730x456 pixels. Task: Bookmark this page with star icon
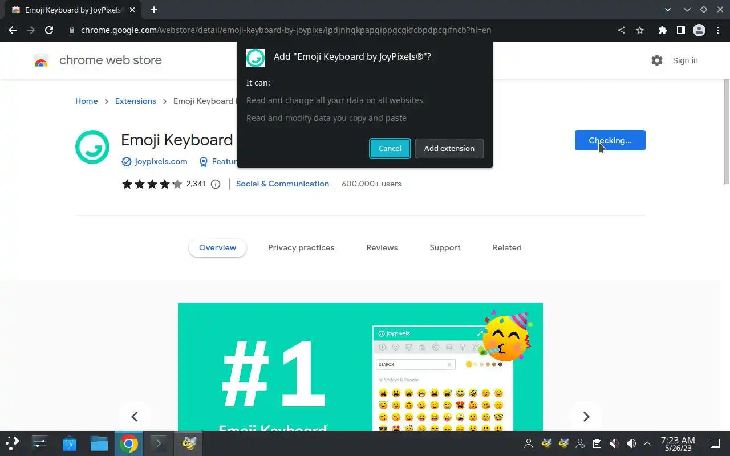click(640, 30)
